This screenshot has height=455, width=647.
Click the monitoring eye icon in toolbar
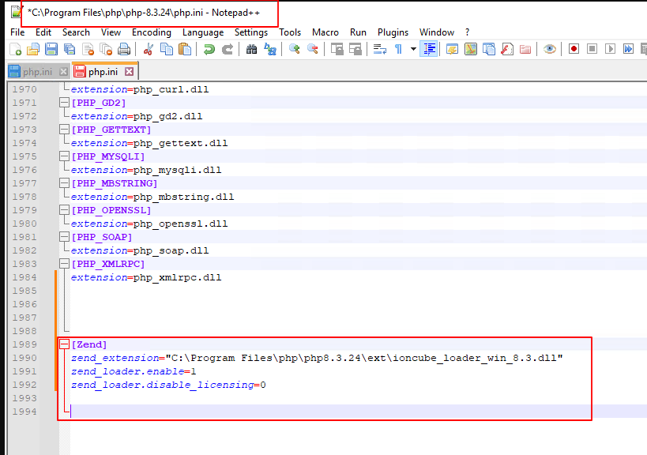pyautogui.click(x=549, y=49)
